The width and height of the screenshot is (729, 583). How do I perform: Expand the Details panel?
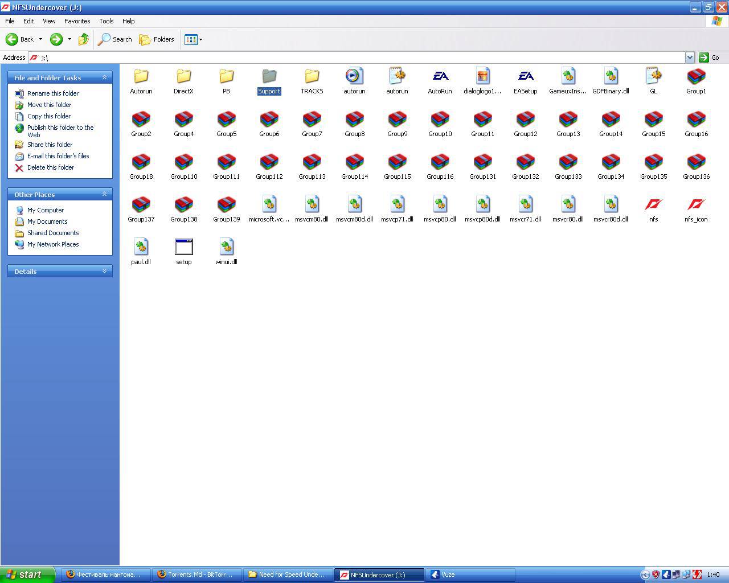point(104,271)
